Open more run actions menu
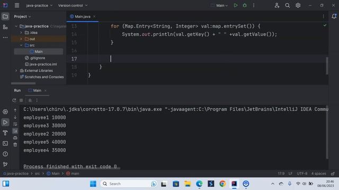Screen dimensions: 339x190 coord(254,5)
